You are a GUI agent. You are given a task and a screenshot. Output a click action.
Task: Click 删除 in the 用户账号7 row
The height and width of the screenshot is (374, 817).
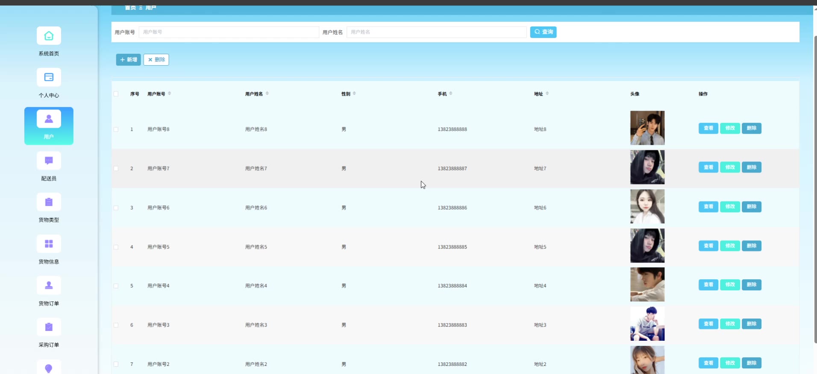751,167
